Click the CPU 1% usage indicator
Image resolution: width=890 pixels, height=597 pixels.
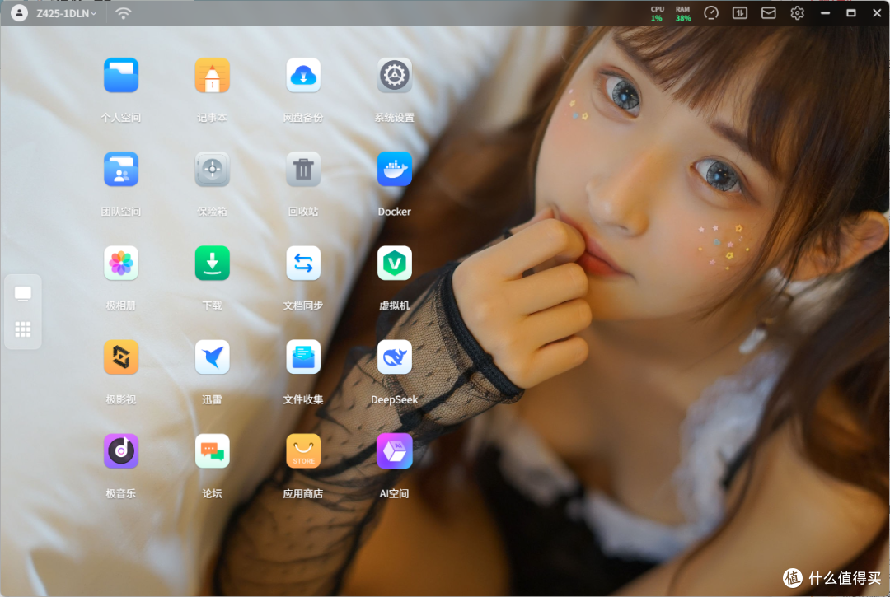tap(657, 14)
